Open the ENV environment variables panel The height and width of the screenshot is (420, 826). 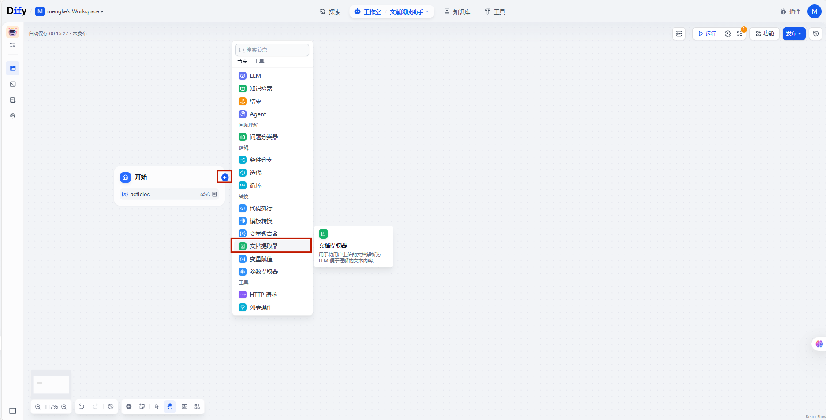(679, 33)
